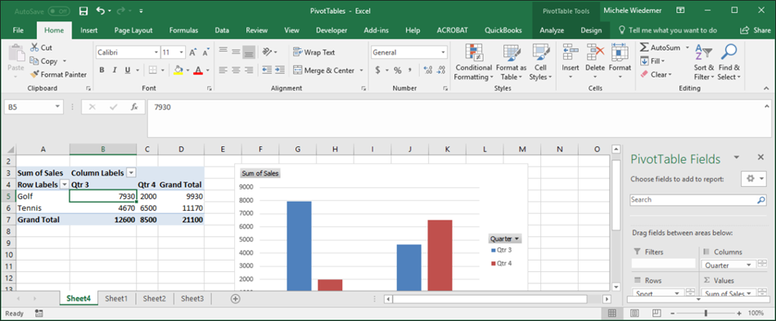Click the Accounting dollar format icon
This screenshot has width=776, height=321.
pos(378,70)
